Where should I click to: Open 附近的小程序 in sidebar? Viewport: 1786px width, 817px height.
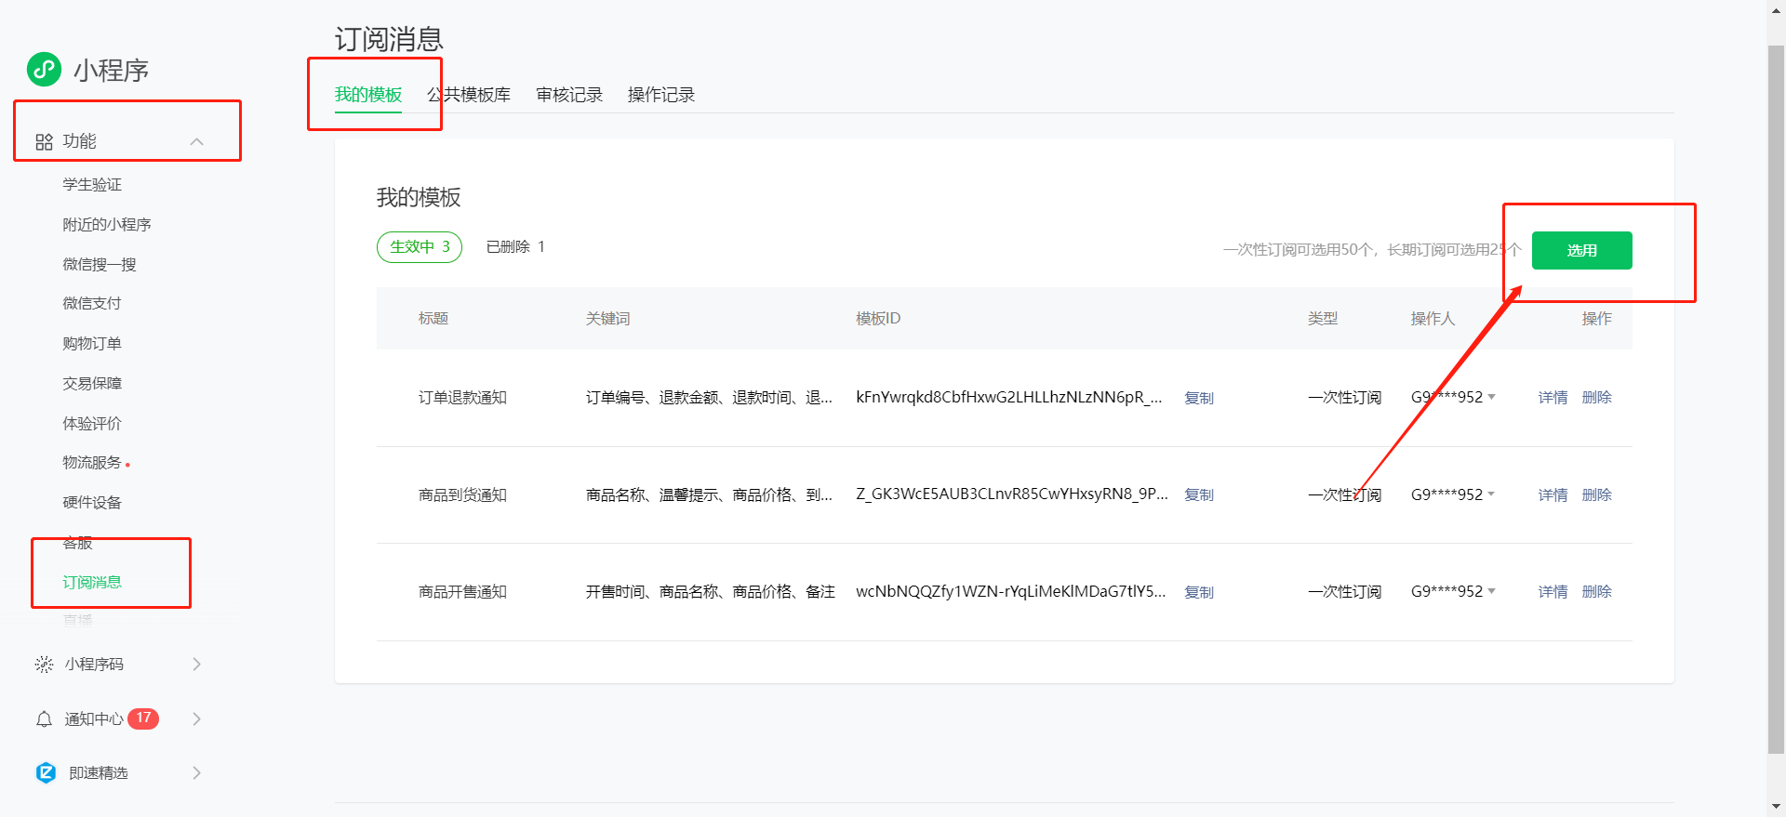107,225
